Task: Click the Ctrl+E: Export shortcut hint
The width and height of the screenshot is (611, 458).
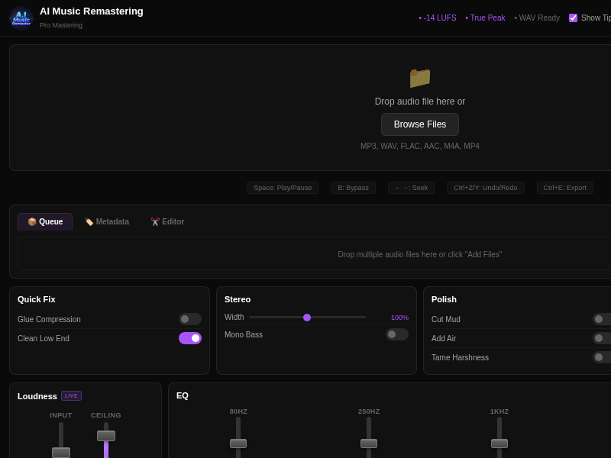Action: [564, 188]
